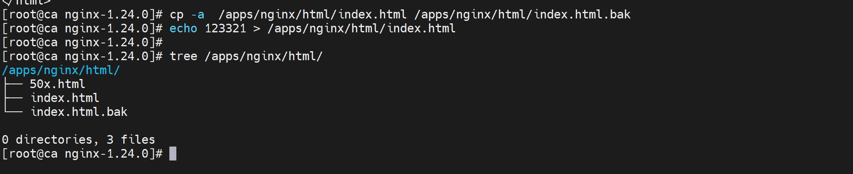Screen dimensions: 853x174
Task: Click the index.html.bak destination path in cp command
Action: click(x=522, y=14)
